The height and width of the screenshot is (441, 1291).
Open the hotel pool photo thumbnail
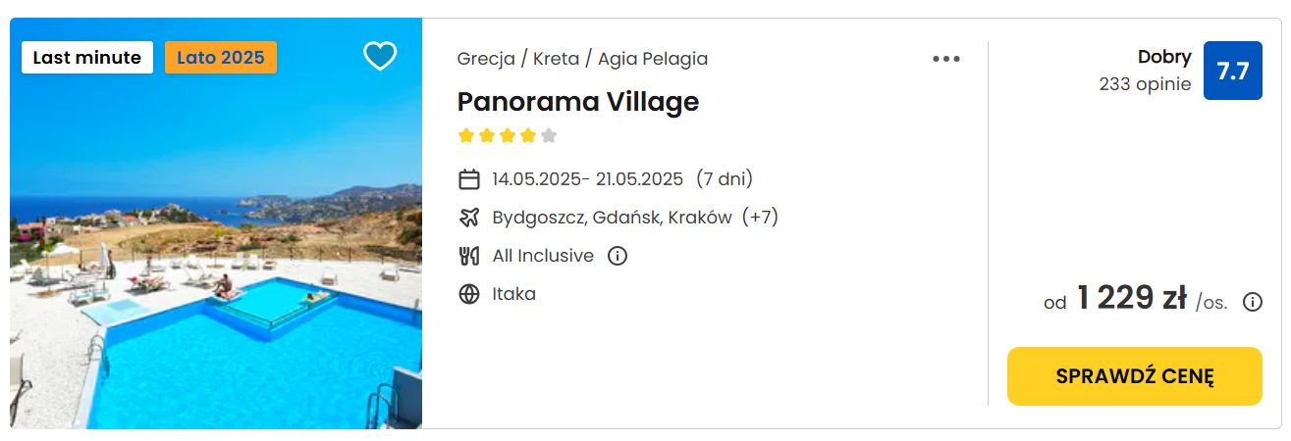(216, 223)
